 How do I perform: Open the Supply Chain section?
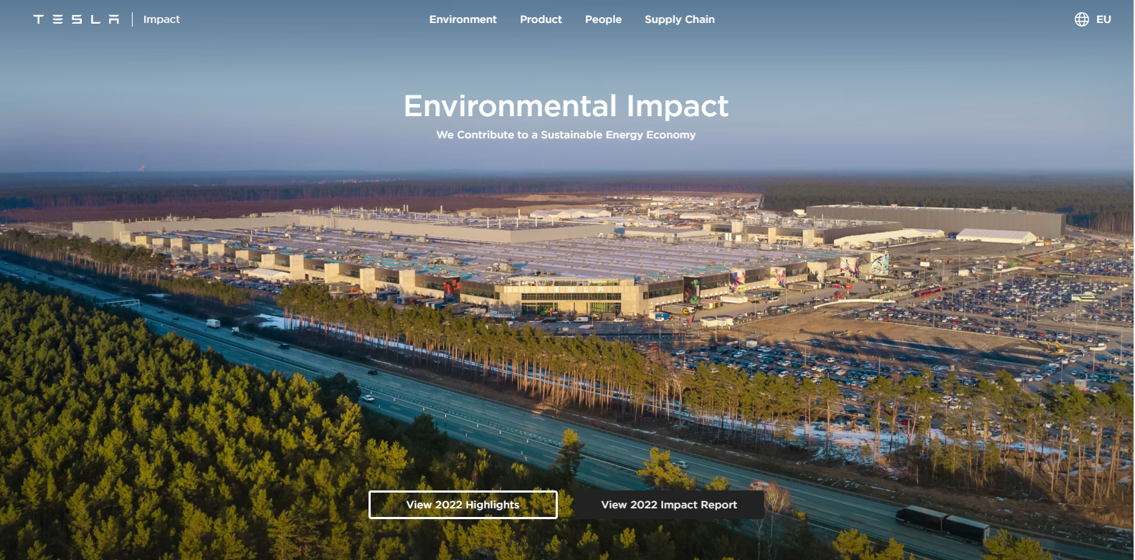pos(679,19)
